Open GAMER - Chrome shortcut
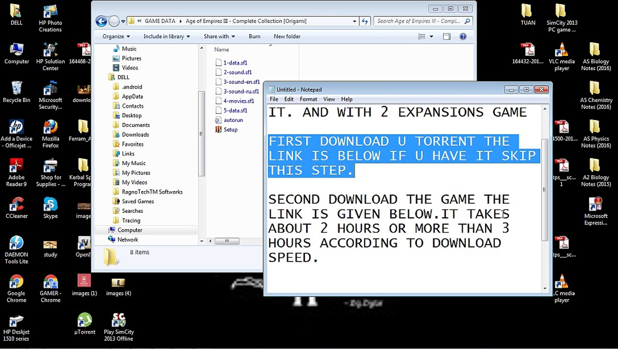Viewport: 618px width, 349px height. [50, 288]
